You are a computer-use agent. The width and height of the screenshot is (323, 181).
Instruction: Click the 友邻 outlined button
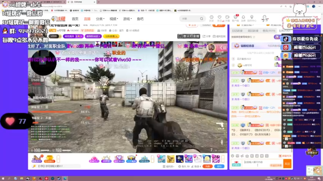[x=192, y=25]
